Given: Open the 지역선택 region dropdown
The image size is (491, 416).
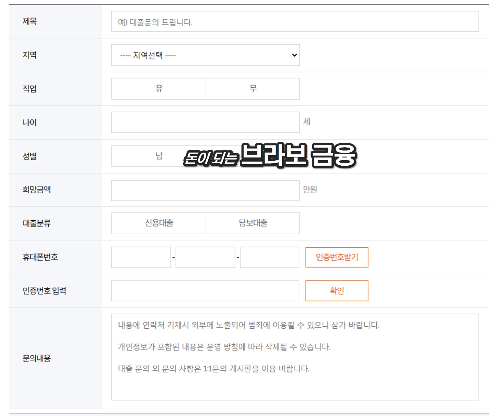Looking at the screenshot, I should pyautogui.click(x=205, y=55).
